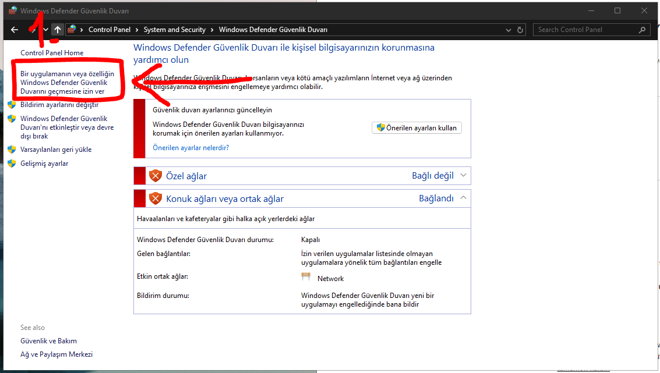
Task: Click Özel ağlar section title
Action: [186, 176]
